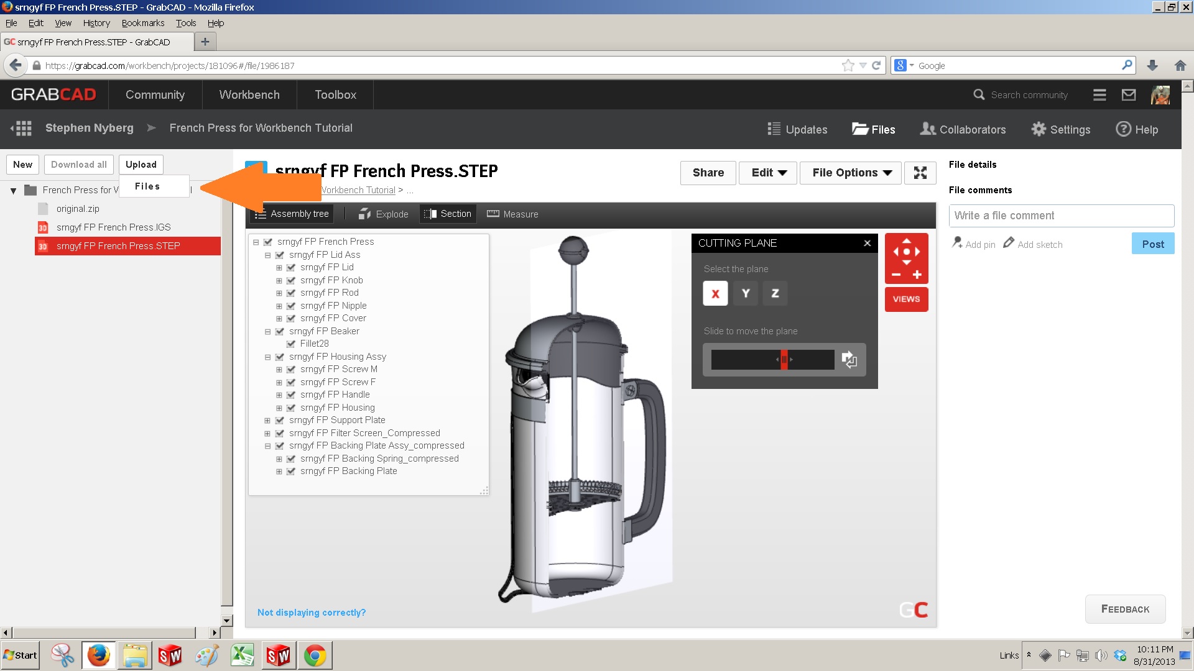Toggle srngyf FP Backing Plate checkbox
The height and width of the screenshot is (671, 1194).
point(290,472)
